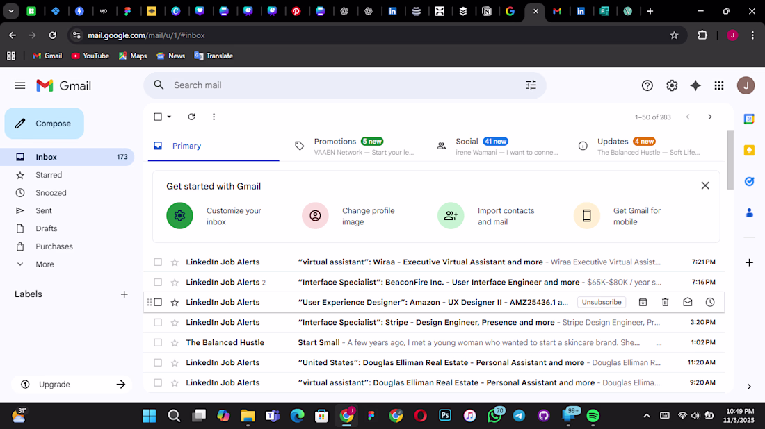Click Import contacts and mail
This screenshot has width=765, height=429.
pos(487,216)
